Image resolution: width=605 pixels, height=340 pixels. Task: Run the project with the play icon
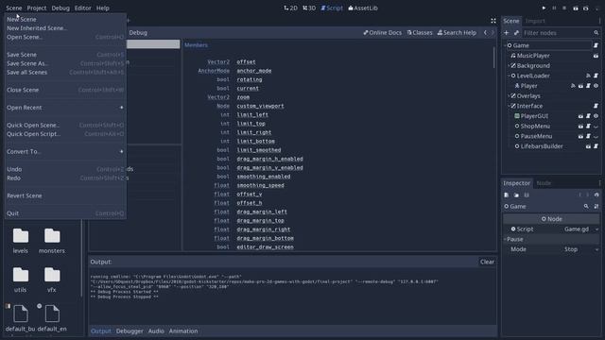click(544, 8)
